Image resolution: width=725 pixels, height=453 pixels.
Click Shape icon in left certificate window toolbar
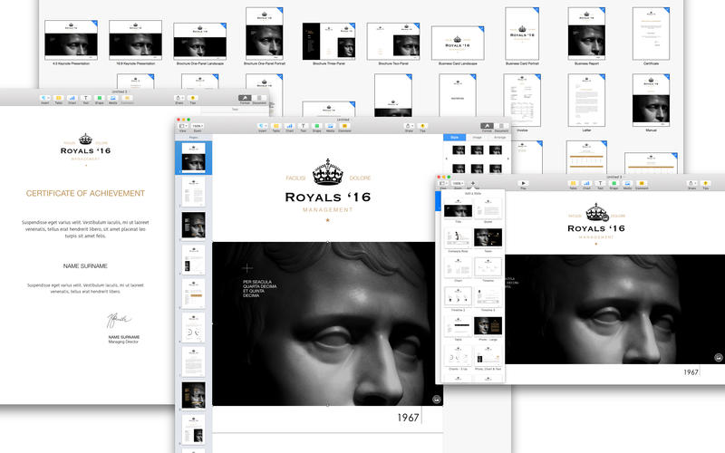pos(100,98)
